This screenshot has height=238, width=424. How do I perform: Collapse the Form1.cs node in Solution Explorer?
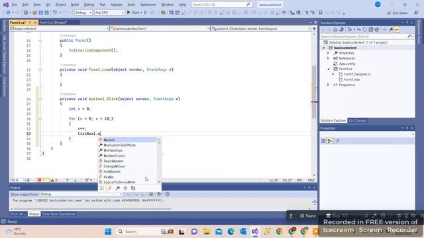[329, 69]
